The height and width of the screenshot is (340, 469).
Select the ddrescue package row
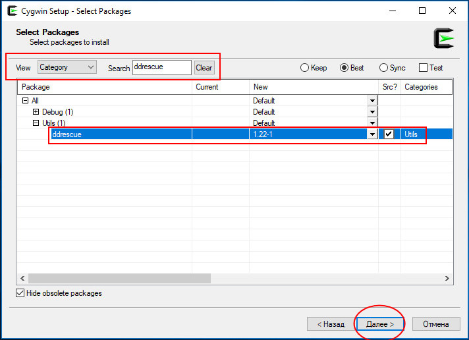point(251,134)
